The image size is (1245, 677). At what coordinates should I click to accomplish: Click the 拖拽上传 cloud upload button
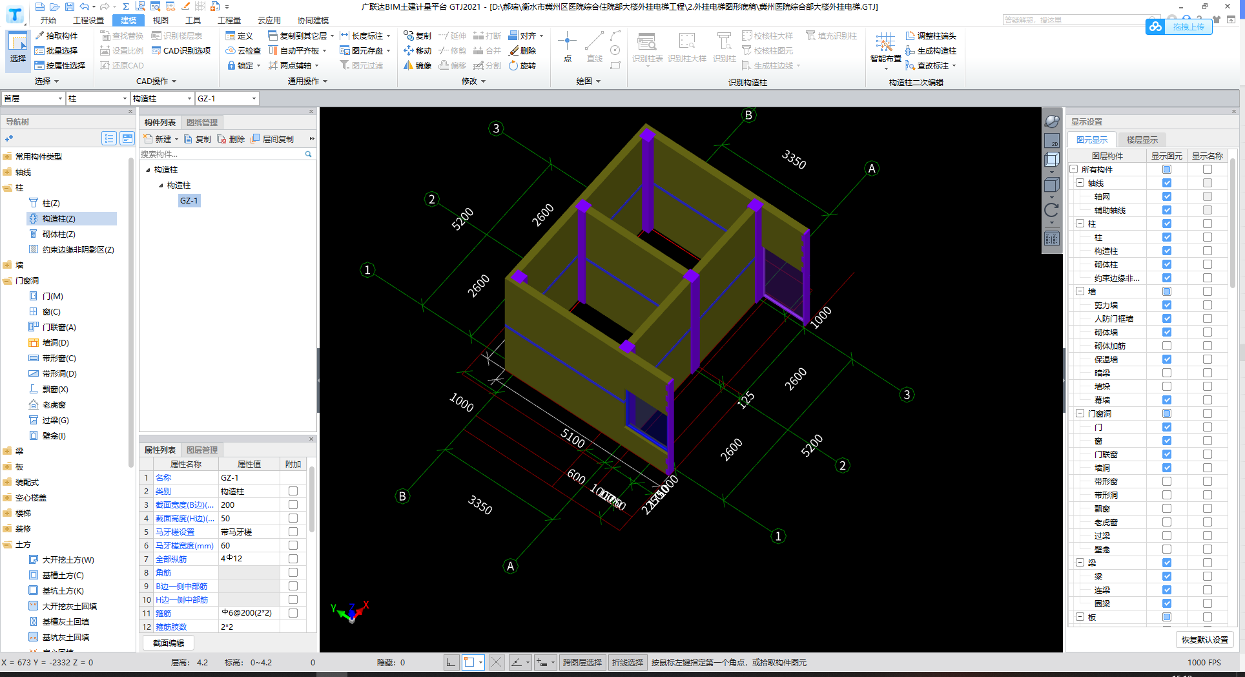(1178, 26)
